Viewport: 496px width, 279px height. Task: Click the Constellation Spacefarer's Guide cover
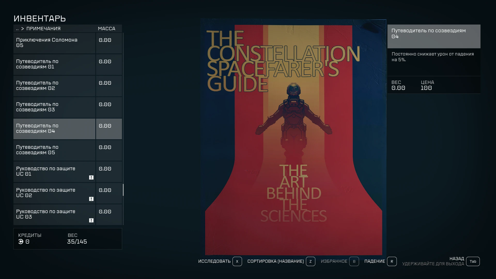tap(293, 137)
